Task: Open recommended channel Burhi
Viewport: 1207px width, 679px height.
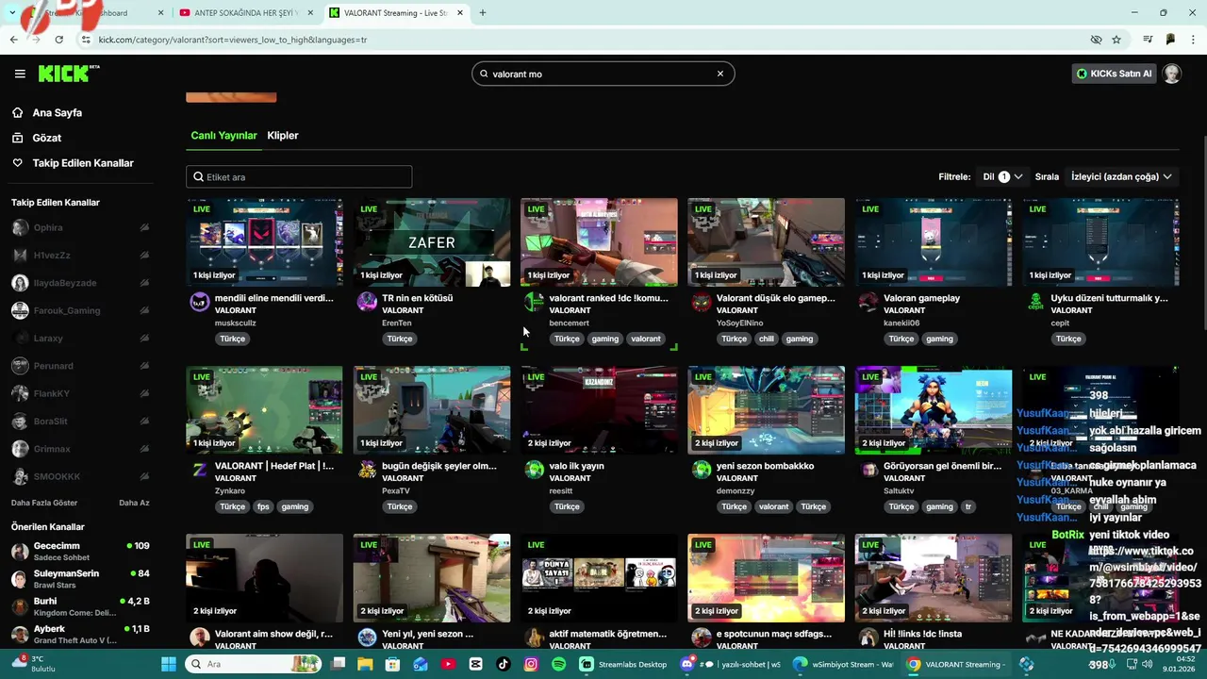Action: coord(80,606)
